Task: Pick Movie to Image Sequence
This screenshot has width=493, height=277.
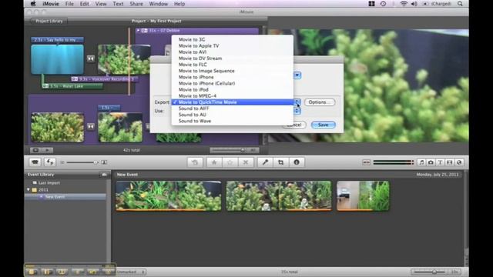Action: pos(233,71)
